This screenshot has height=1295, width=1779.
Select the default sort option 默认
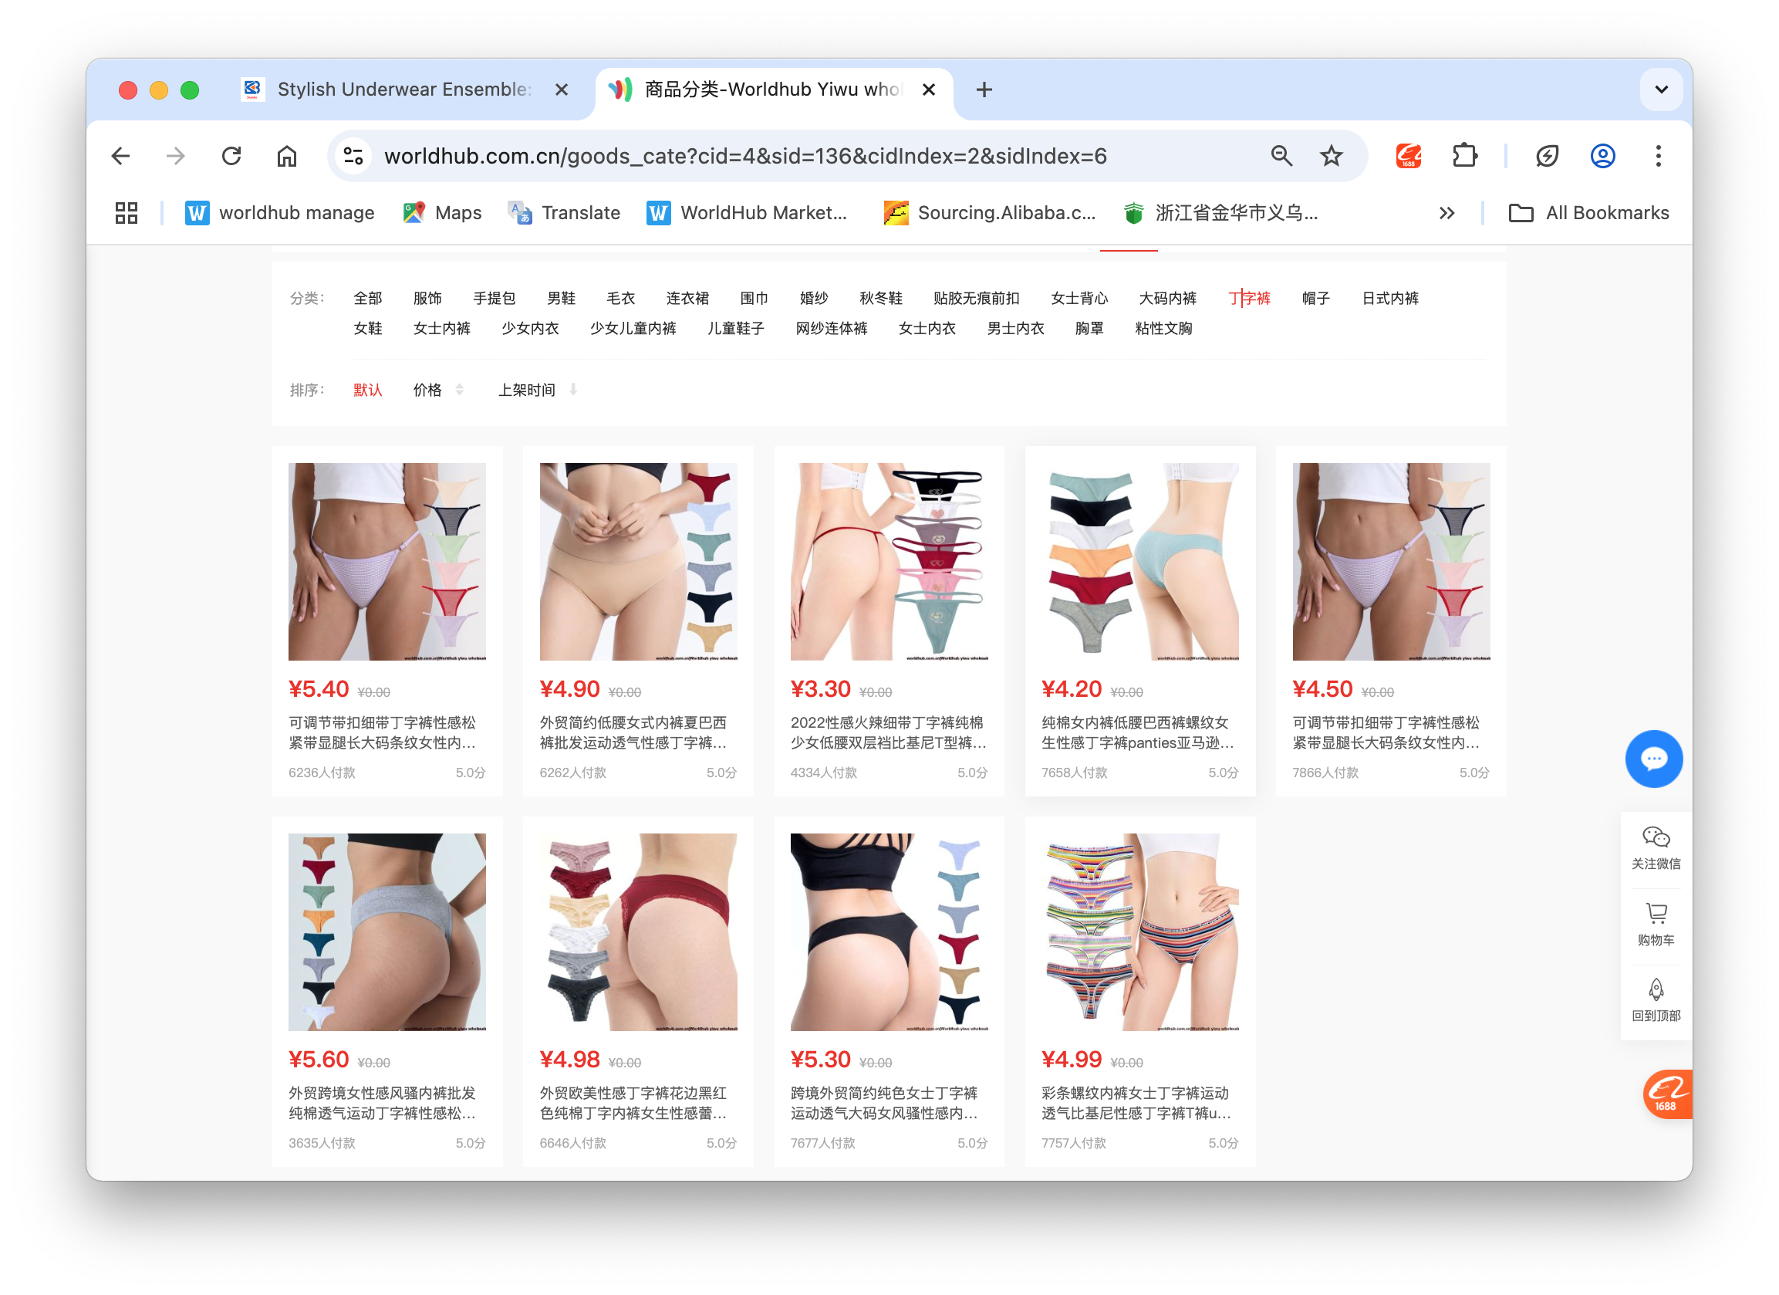(x=367, y=390)
